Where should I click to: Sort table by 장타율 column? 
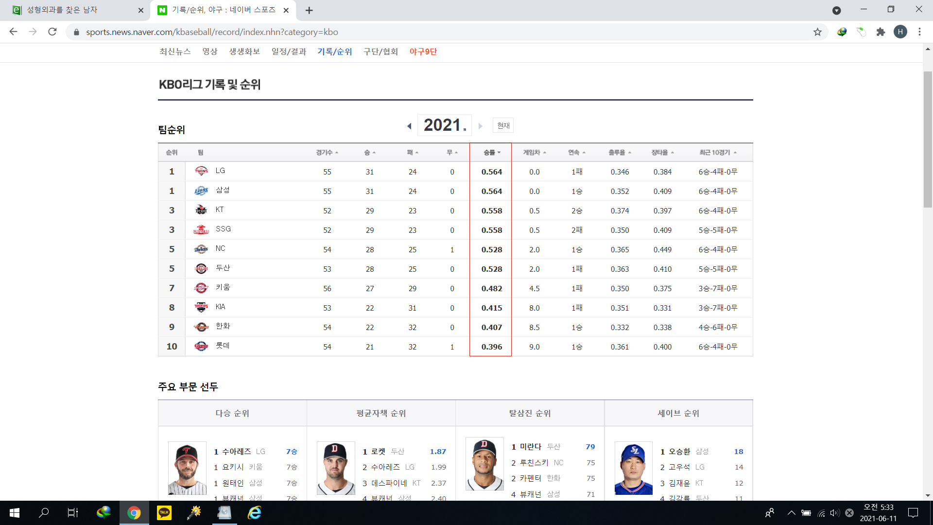662,153
